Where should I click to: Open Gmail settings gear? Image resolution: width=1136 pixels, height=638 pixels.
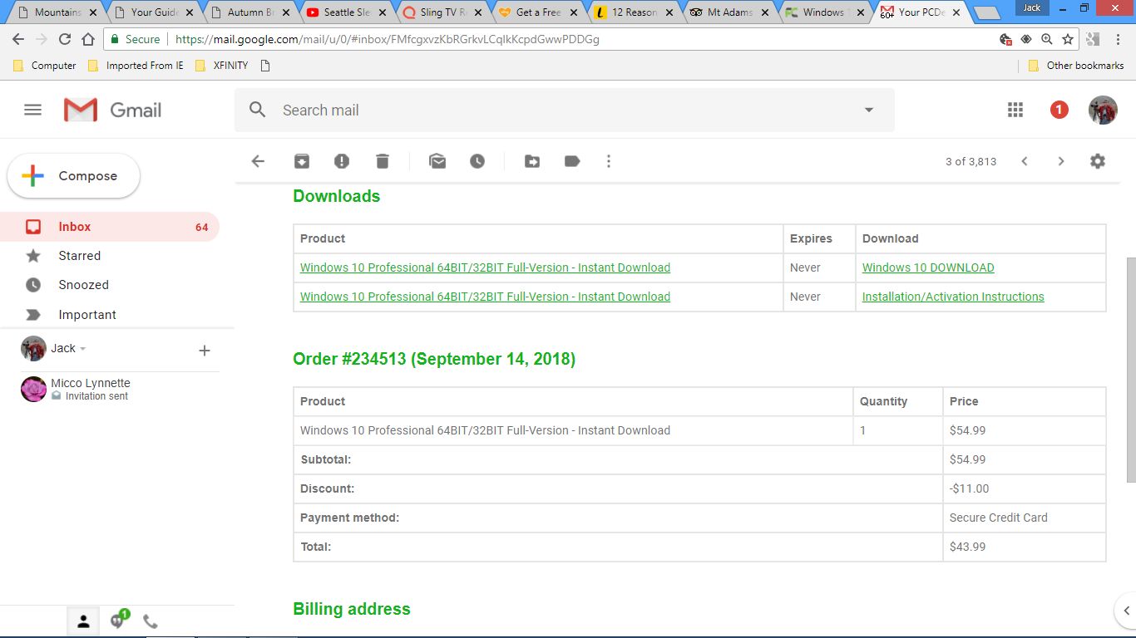click(x=1098, y=161)
